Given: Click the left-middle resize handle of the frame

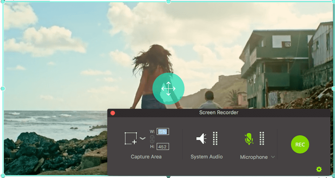Looking at the screenshot, I should coord(3,88).
